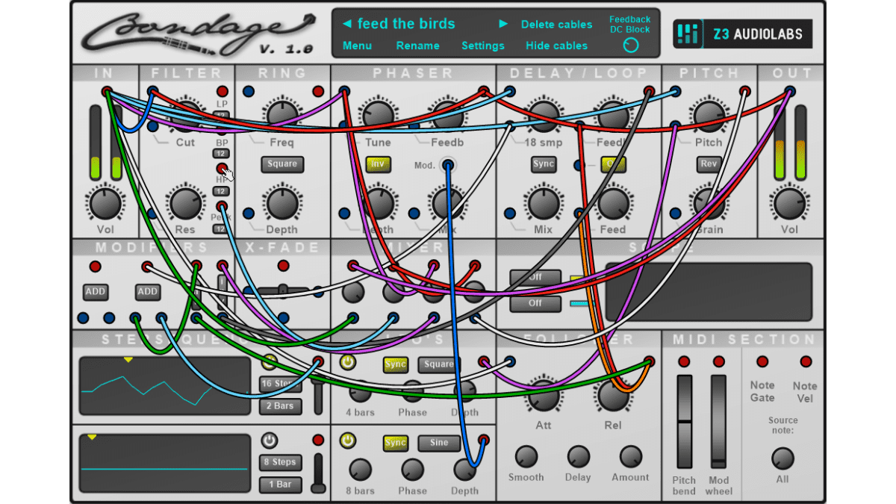This screenshot has height=504, width=896.
Task: Toggle the Scope Off button beside cyan swatch
Action: pos(535,304)
